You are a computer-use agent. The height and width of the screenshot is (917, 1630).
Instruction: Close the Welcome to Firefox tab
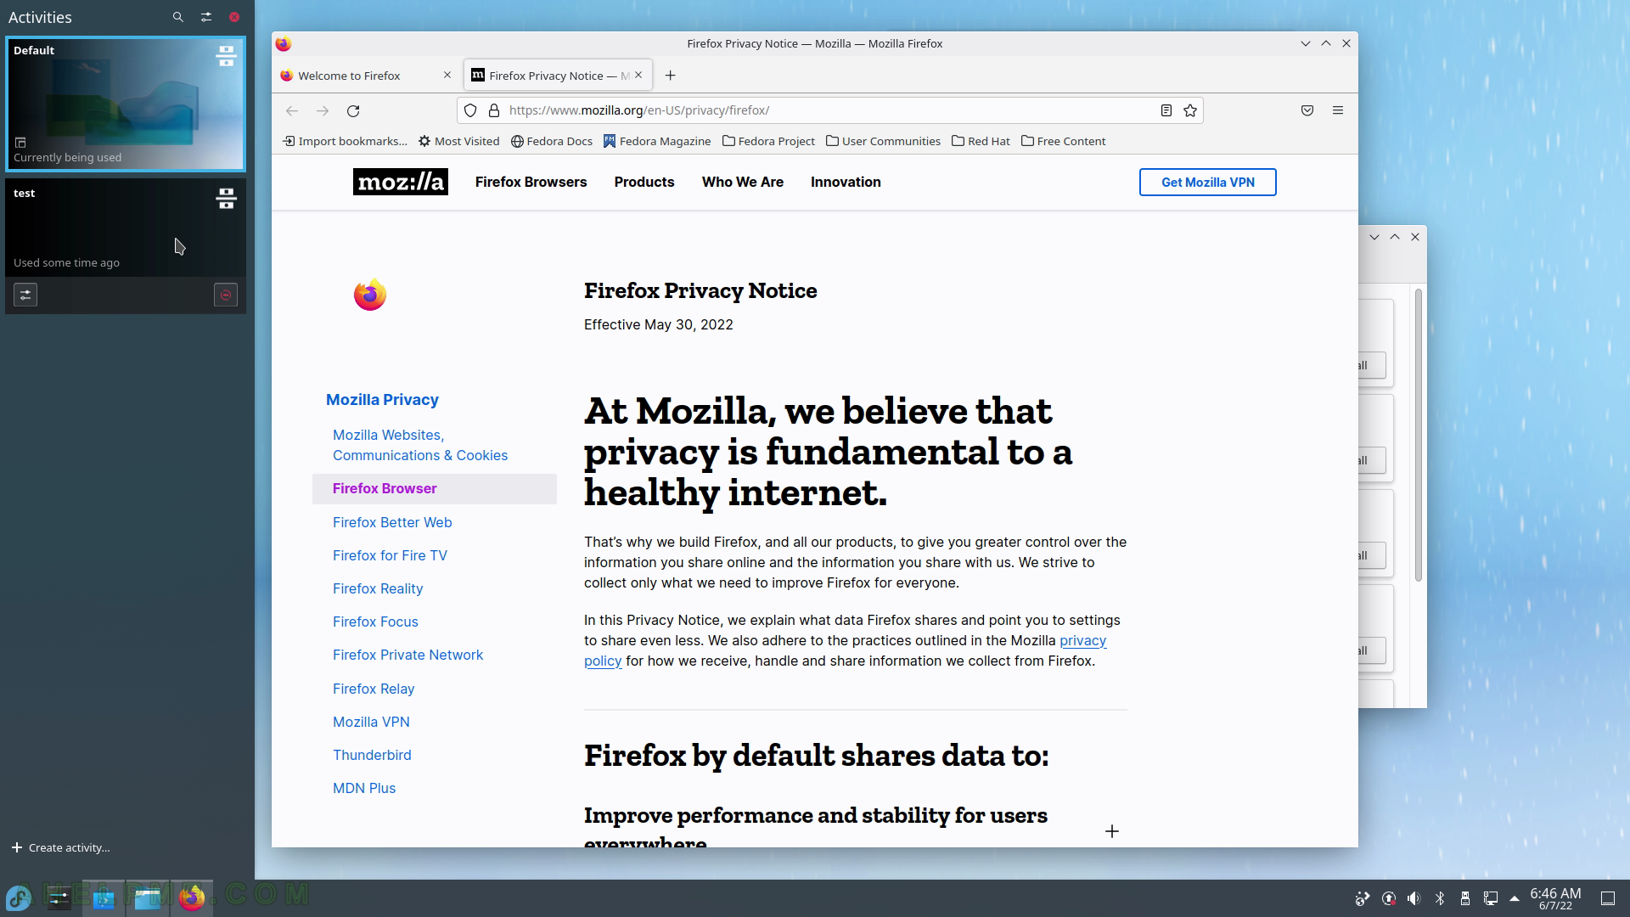[x=447, y=76]
